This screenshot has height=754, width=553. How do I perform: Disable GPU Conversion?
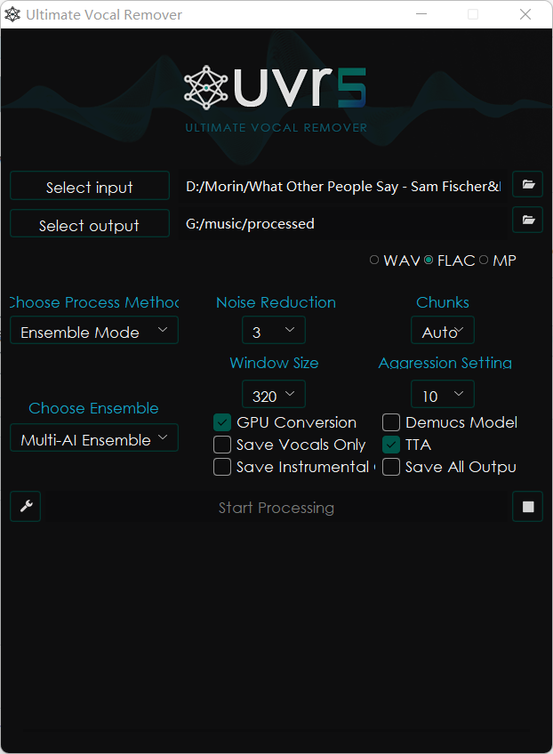222,422
